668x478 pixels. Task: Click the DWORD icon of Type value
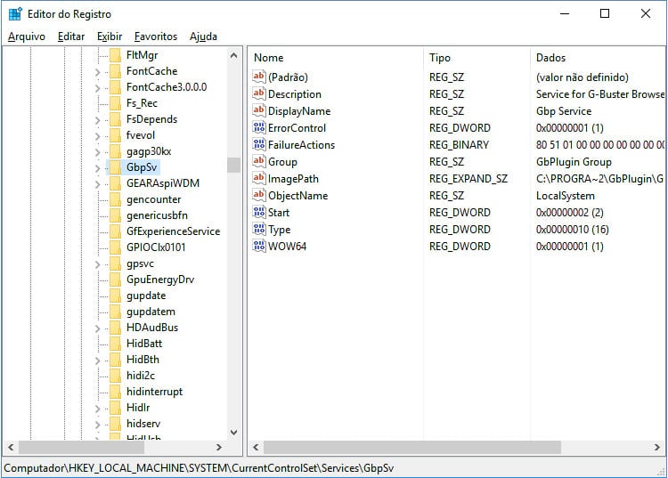pyautogui.click(x=258, y=229)
